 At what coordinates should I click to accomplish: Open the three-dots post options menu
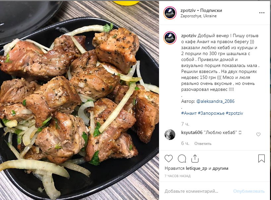262,13
